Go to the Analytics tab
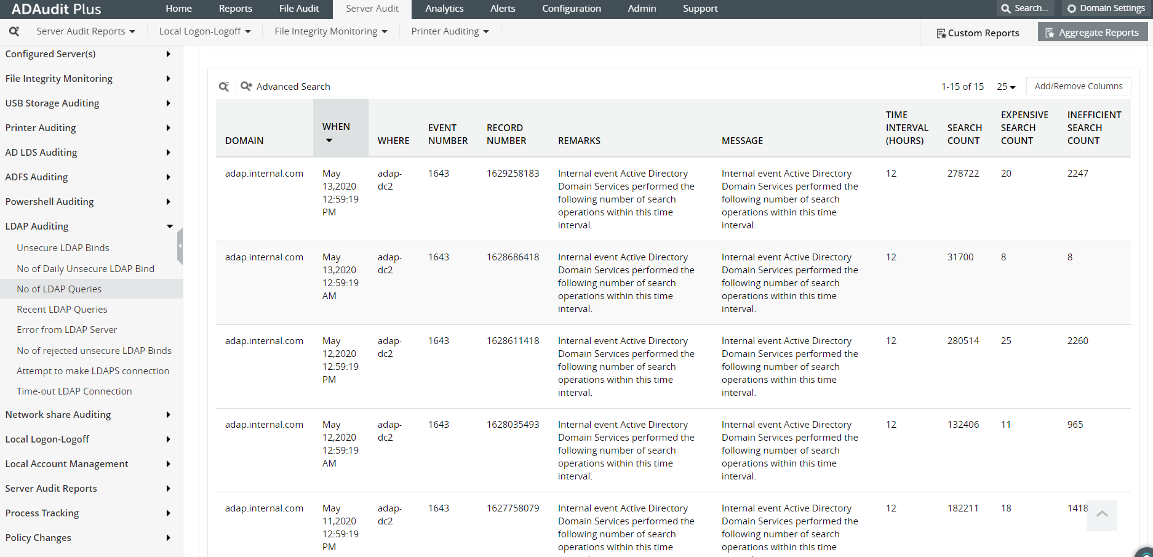The width and height of the screenshot is (1153, 557). coord(444,9)
